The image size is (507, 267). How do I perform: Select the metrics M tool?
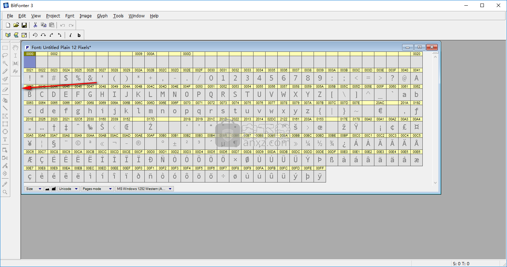(15, 63)
